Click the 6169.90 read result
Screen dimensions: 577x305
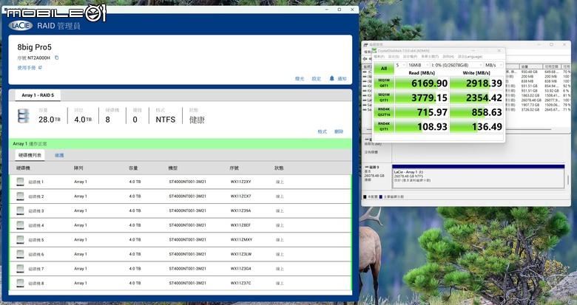coord(422,83)
